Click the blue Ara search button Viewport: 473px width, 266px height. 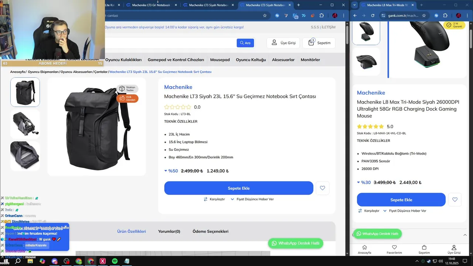pos(245,43)
